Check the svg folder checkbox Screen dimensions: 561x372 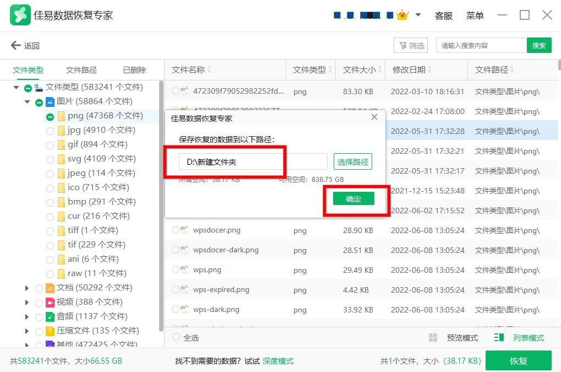click(x=50, y=160)
